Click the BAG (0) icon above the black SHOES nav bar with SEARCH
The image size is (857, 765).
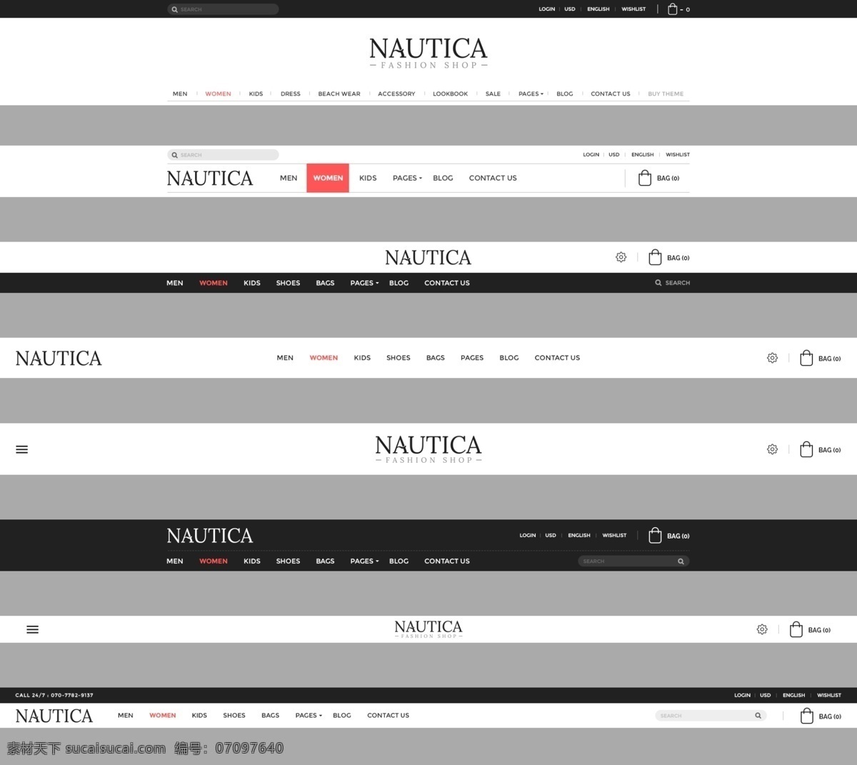pyautogui.click(x=655, y=257)
